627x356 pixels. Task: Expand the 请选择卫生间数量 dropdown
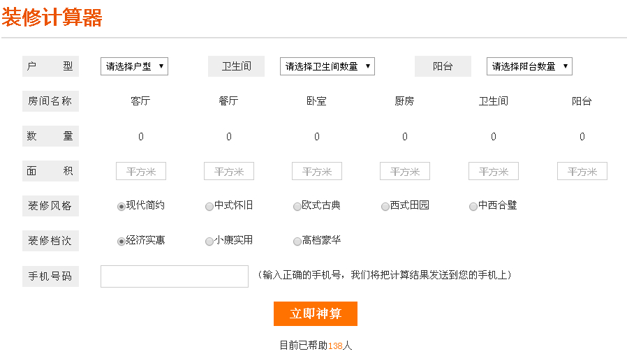(327, 66)
